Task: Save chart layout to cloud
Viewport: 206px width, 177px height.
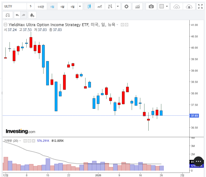Action: click(x=189, y=6)
